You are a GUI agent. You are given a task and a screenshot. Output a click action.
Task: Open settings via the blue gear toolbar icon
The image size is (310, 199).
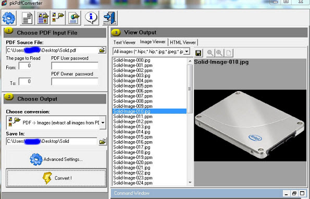9,18
